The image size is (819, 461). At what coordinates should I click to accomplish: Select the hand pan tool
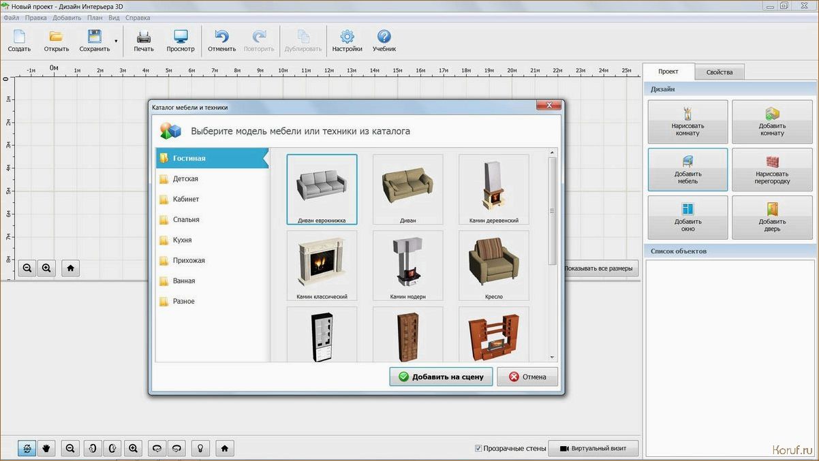(46, 448)
